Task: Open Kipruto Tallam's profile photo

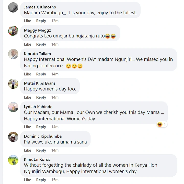Action: 13,54
